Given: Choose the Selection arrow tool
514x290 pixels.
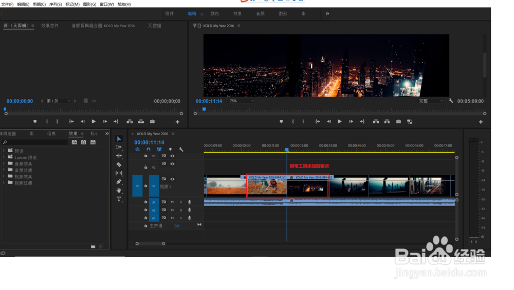Looking at the screenshot, I should pos(119,139).
